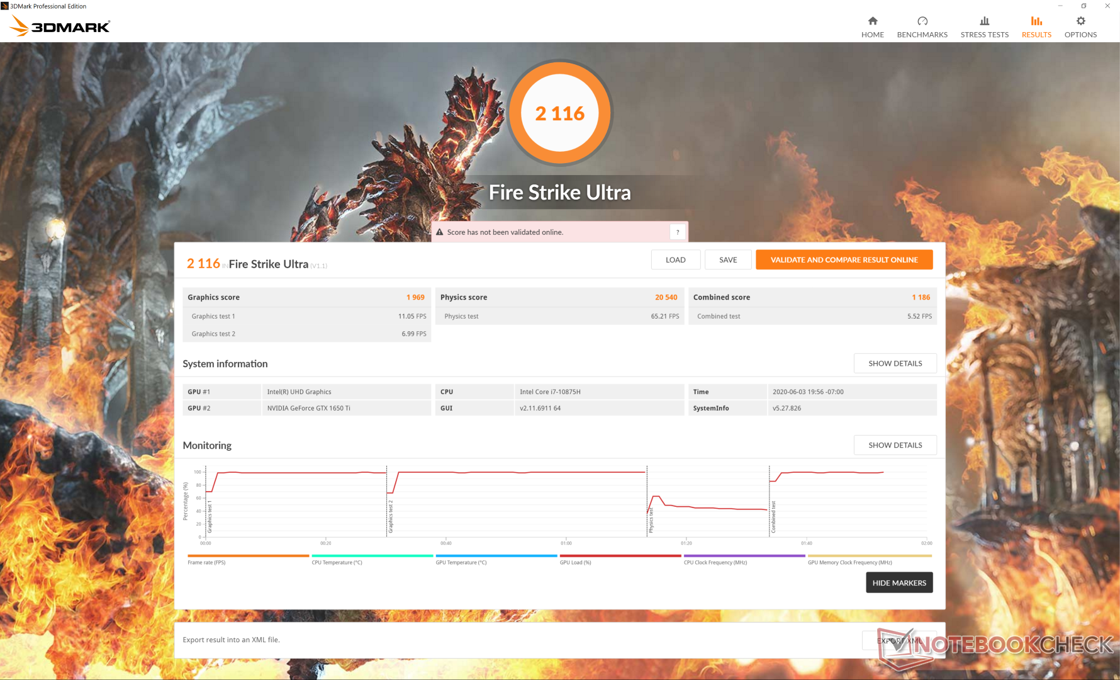Click the Intel Core i7-10875H cell
This screenshot has width=1120, height=680.
coord(599,392)
